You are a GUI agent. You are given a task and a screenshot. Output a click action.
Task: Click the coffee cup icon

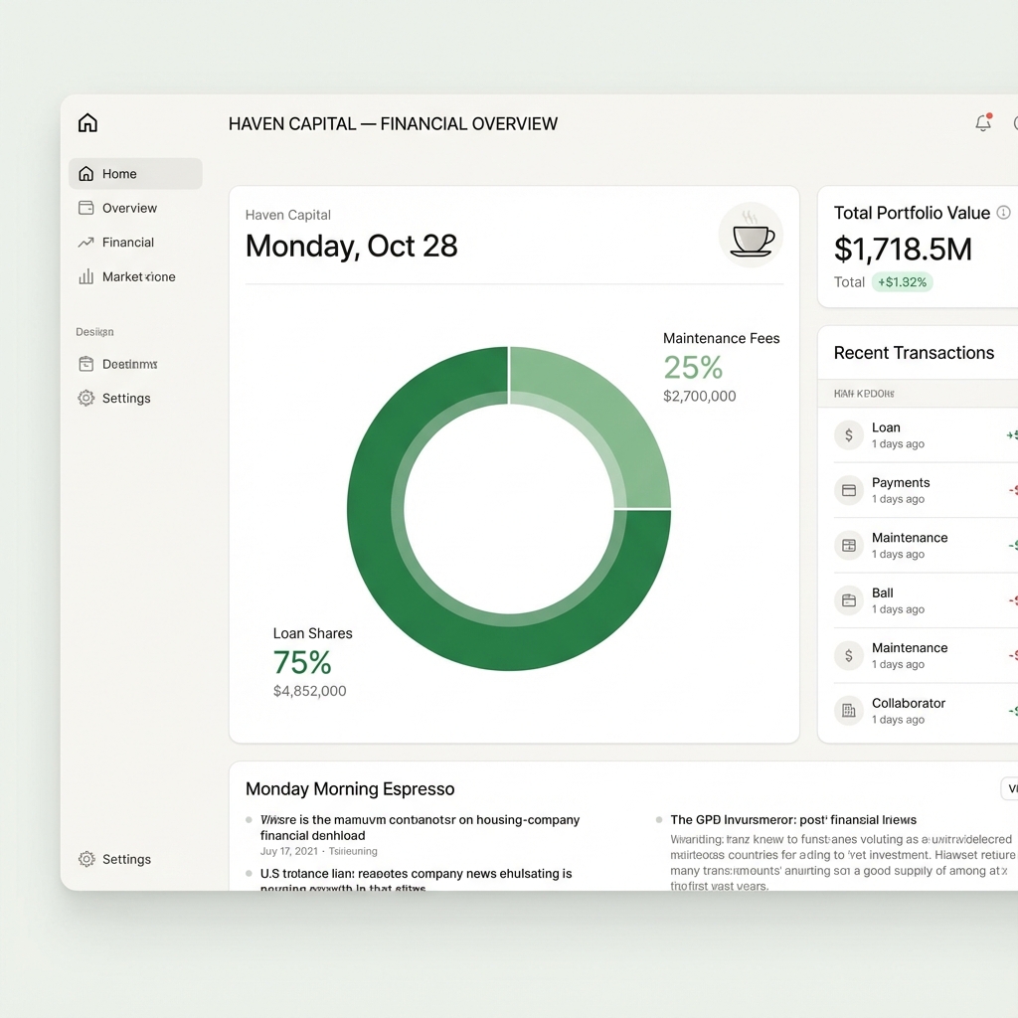(751, 237)
